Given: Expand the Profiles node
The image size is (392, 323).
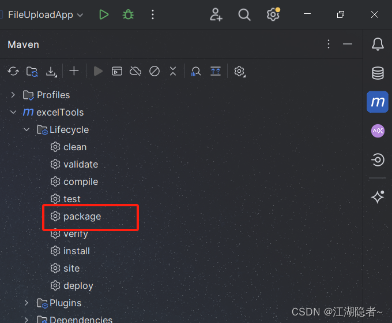Looking at the screenshot, I should click(x=13, y=95).
